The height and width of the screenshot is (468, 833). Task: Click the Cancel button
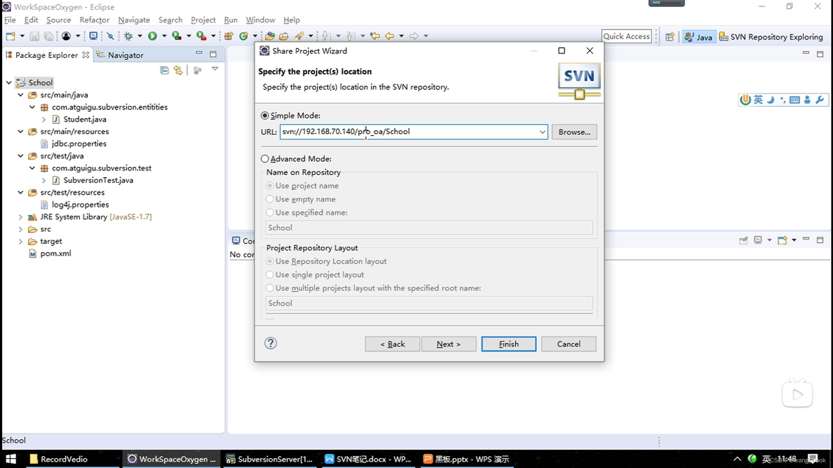pyautogui.click(x=568, y=344)
